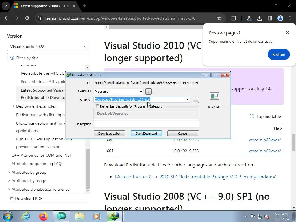The image size is (296, 222).
Task: Open Windows Explorer folder from taskbar
Action: pos(79,216)
